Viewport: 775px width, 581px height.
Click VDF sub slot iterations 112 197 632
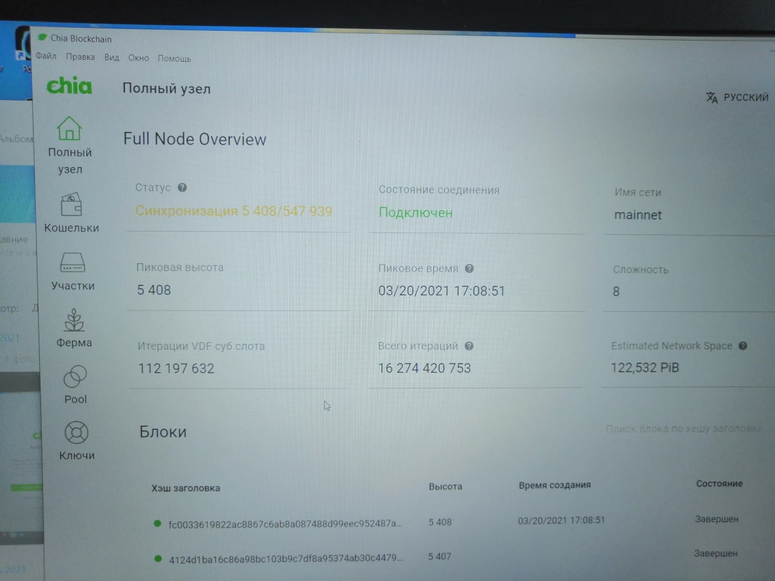[176, 369]
